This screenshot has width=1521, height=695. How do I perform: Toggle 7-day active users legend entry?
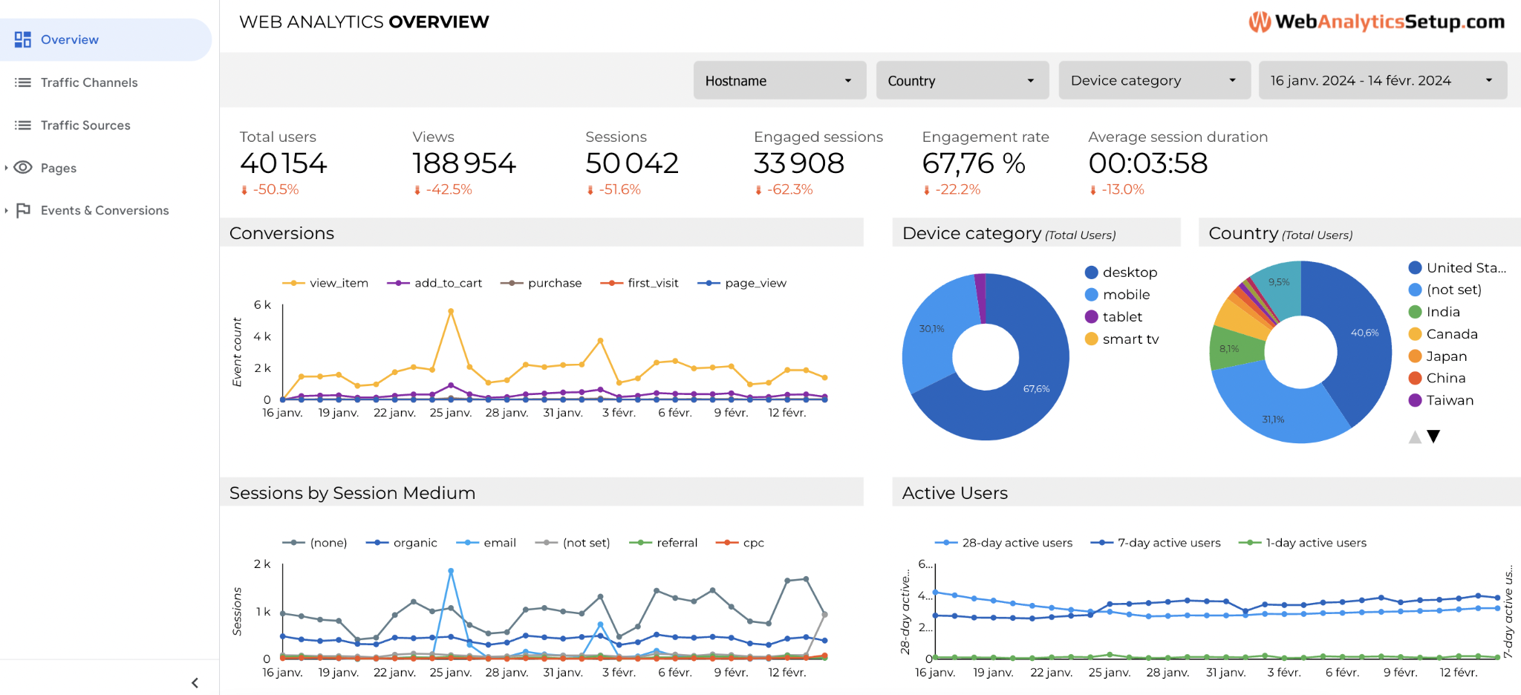tap(1156, 543)
